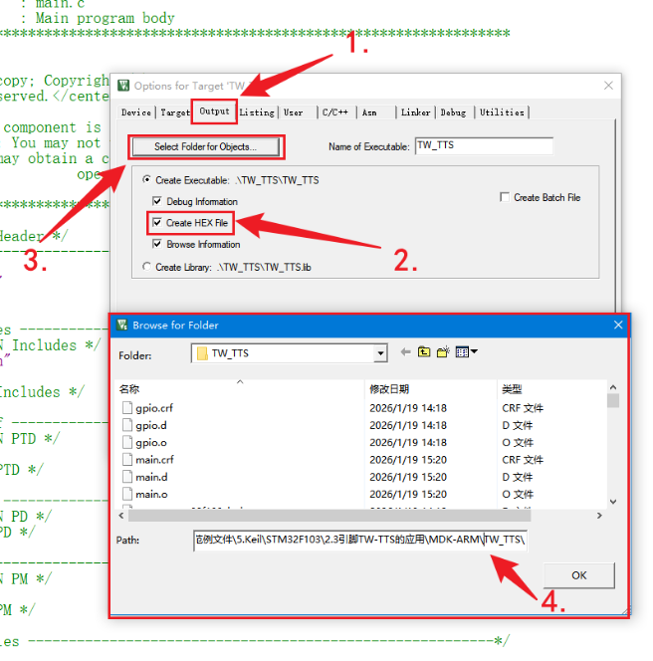The width and height of the screenshot is (653, 661).
Task: Open the view menu icon
Action: click(x=466, y=352)
